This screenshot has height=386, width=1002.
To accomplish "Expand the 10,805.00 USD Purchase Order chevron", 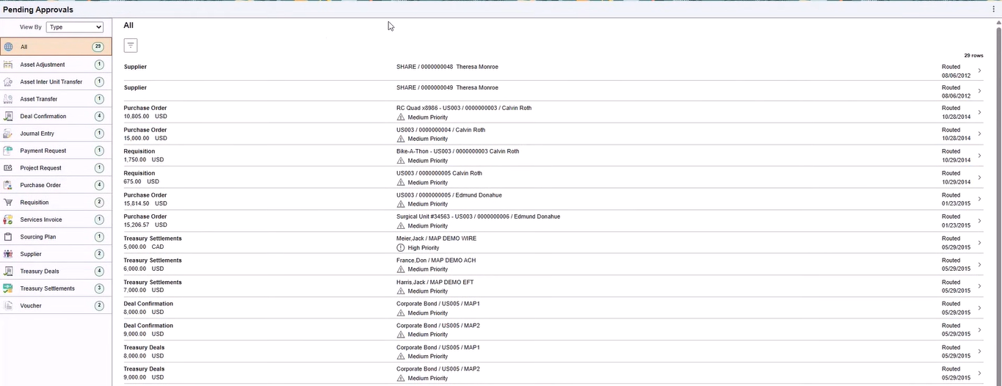I will (979, 112).
